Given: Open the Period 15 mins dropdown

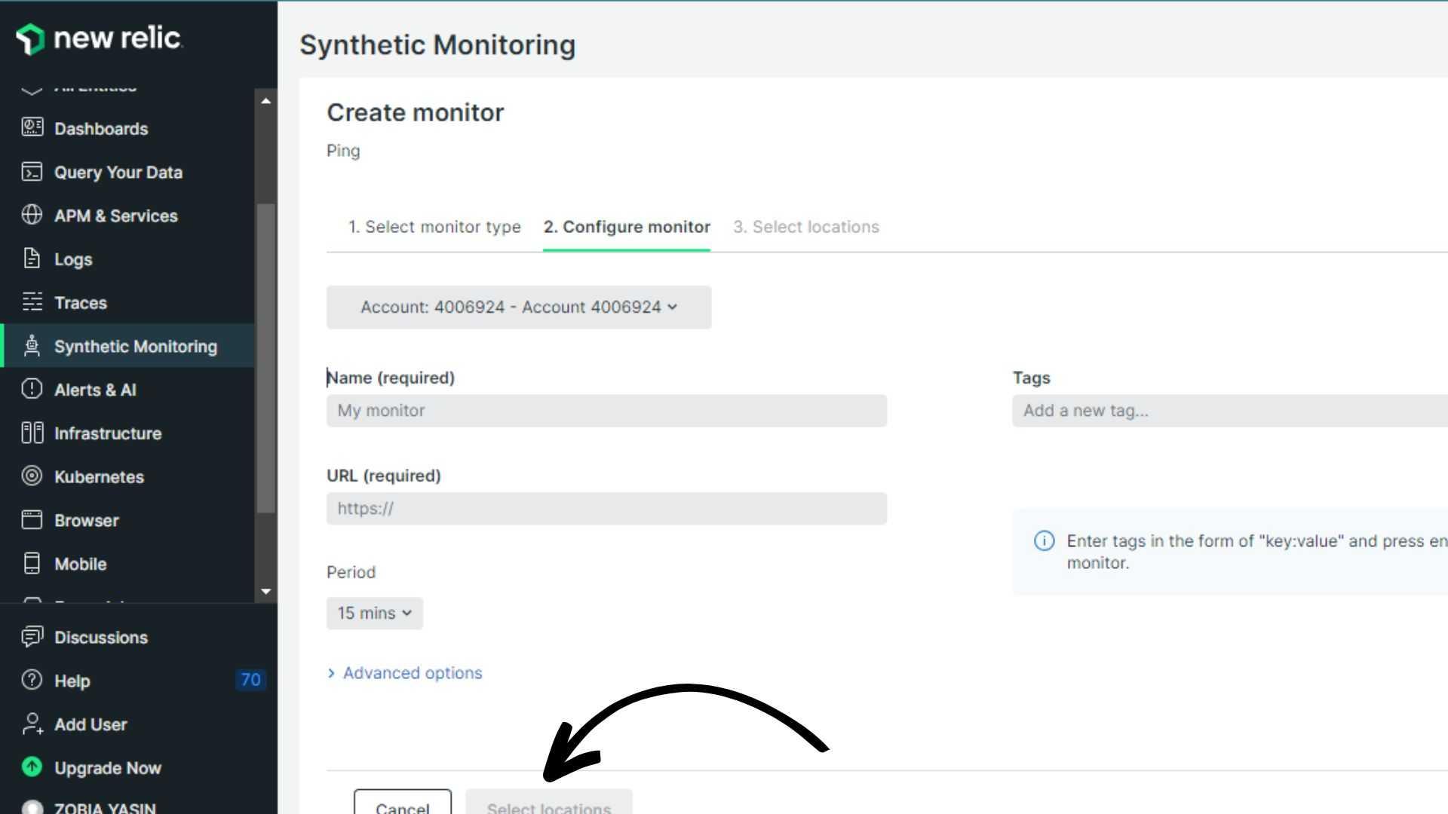Looking at the screenshot, I should (374, 614).
